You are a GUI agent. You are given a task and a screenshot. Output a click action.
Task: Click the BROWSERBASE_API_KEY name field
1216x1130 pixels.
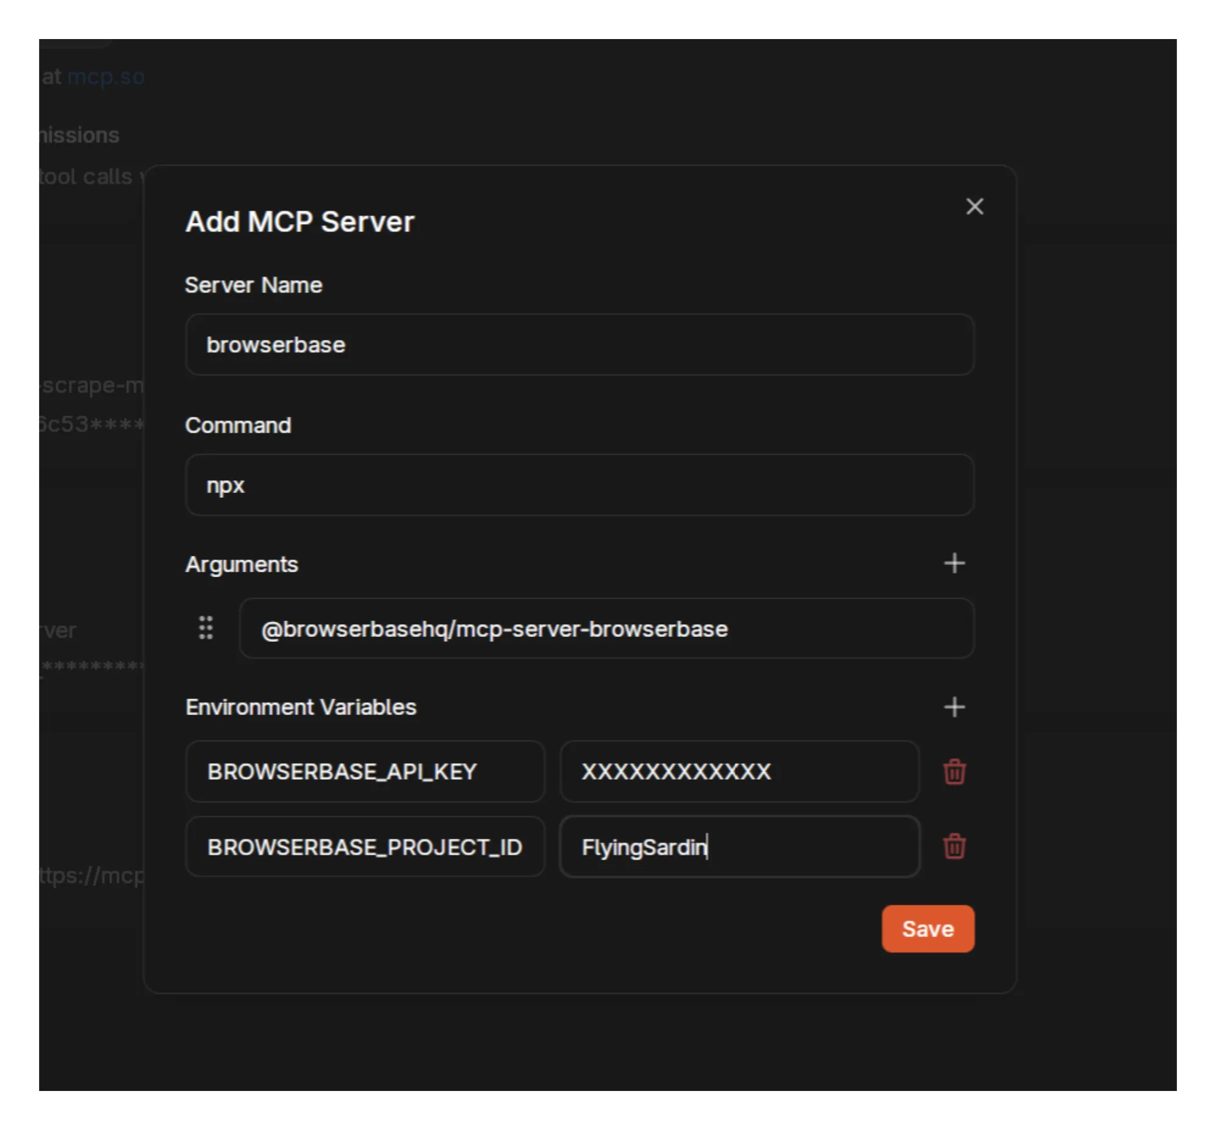[365, 772]
